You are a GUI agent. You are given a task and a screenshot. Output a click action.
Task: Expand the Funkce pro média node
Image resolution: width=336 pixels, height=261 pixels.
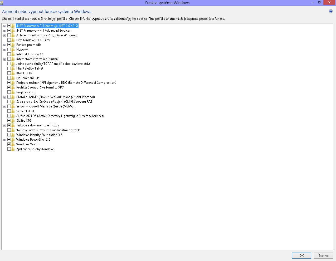tap(4, 45)
